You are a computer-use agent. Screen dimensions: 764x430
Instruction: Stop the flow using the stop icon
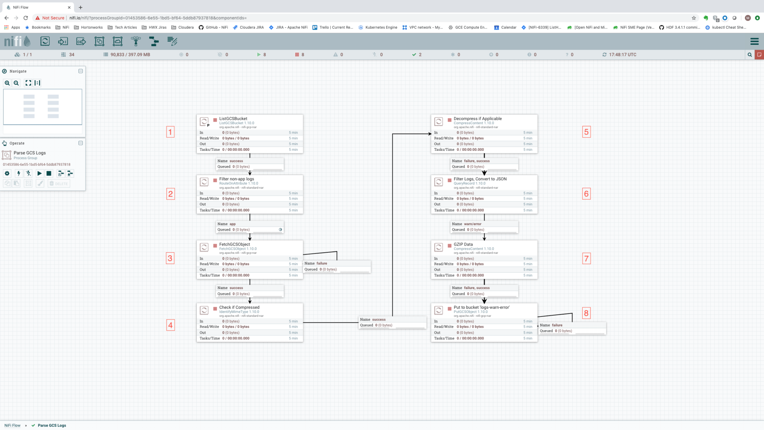click(x=49, y=173)
